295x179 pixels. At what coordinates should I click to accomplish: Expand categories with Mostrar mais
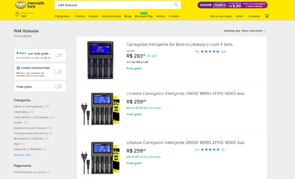pos(22,155)
